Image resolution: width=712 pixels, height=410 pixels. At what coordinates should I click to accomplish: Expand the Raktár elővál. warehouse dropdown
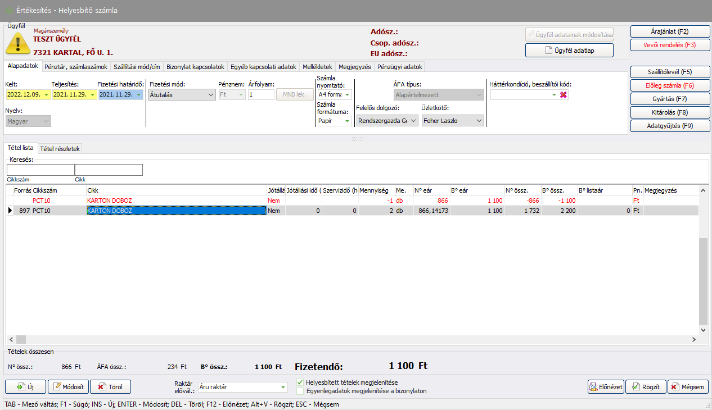283,387
